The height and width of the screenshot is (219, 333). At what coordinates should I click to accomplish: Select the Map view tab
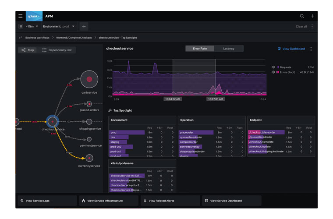pyautogui.click(x=28, y=50)
